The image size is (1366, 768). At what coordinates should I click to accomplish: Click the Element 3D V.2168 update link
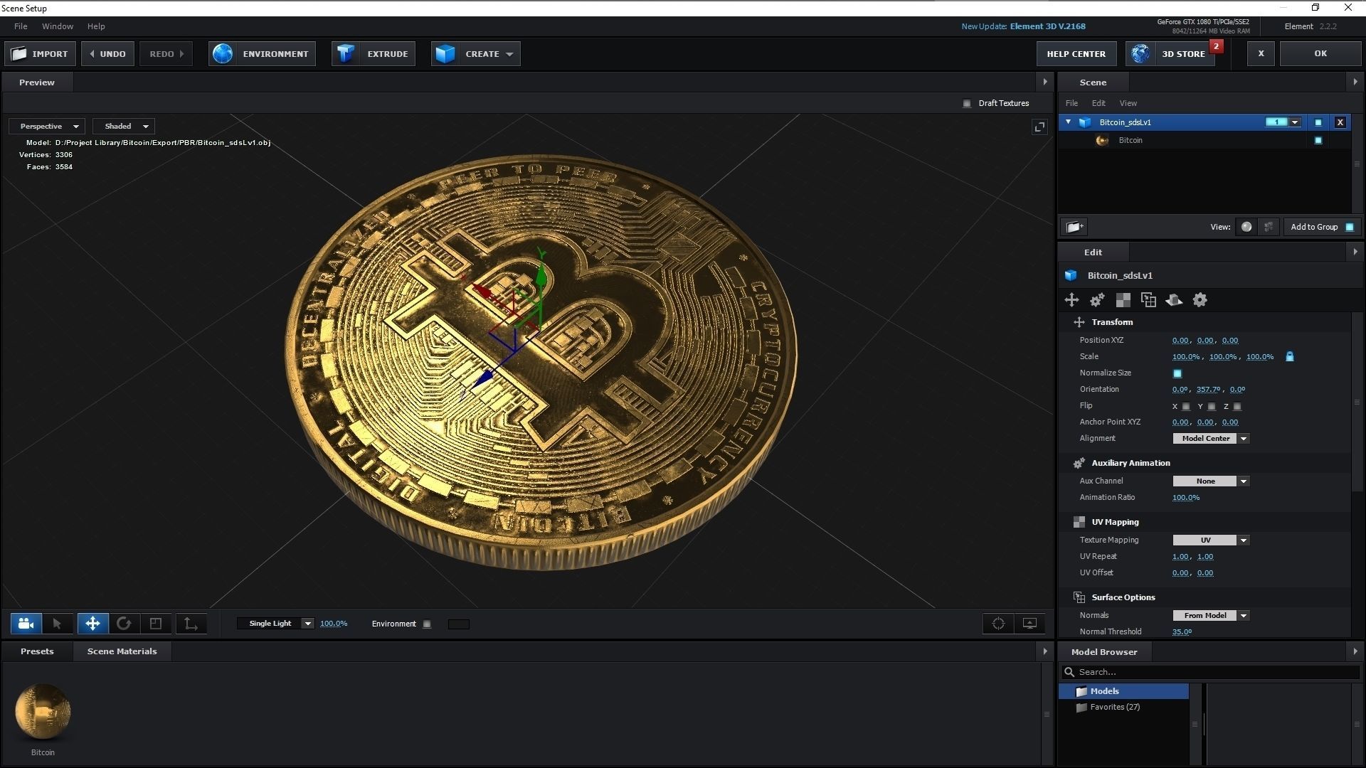[1047, 26]
